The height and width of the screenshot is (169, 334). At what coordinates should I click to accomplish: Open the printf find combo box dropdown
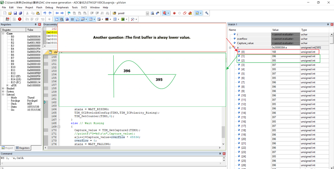147,13
